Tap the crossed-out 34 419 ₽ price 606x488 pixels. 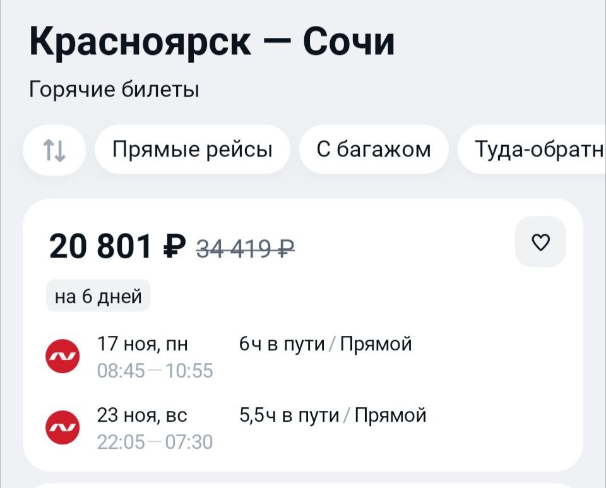click(x=246, y=249)
